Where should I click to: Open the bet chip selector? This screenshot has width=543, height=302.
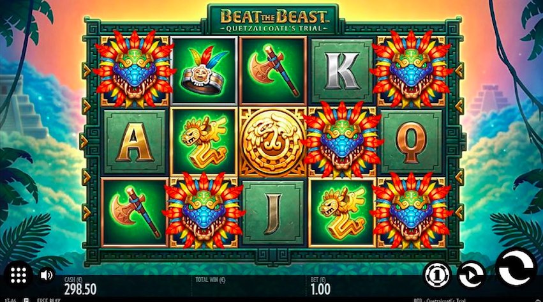[x=437, y=275]
